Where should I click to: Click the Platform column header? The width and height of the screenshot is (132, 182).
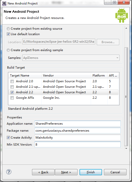click(99, 76)
